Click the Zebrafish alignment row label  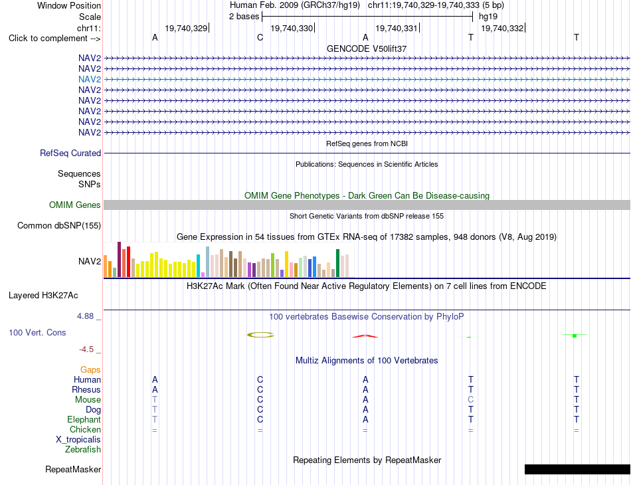click(83, 449)
